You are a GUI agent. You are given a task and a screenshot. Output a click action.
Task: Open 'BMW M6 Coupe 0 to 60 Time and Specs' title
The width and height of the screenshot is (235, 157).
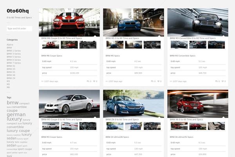[61, 38]
